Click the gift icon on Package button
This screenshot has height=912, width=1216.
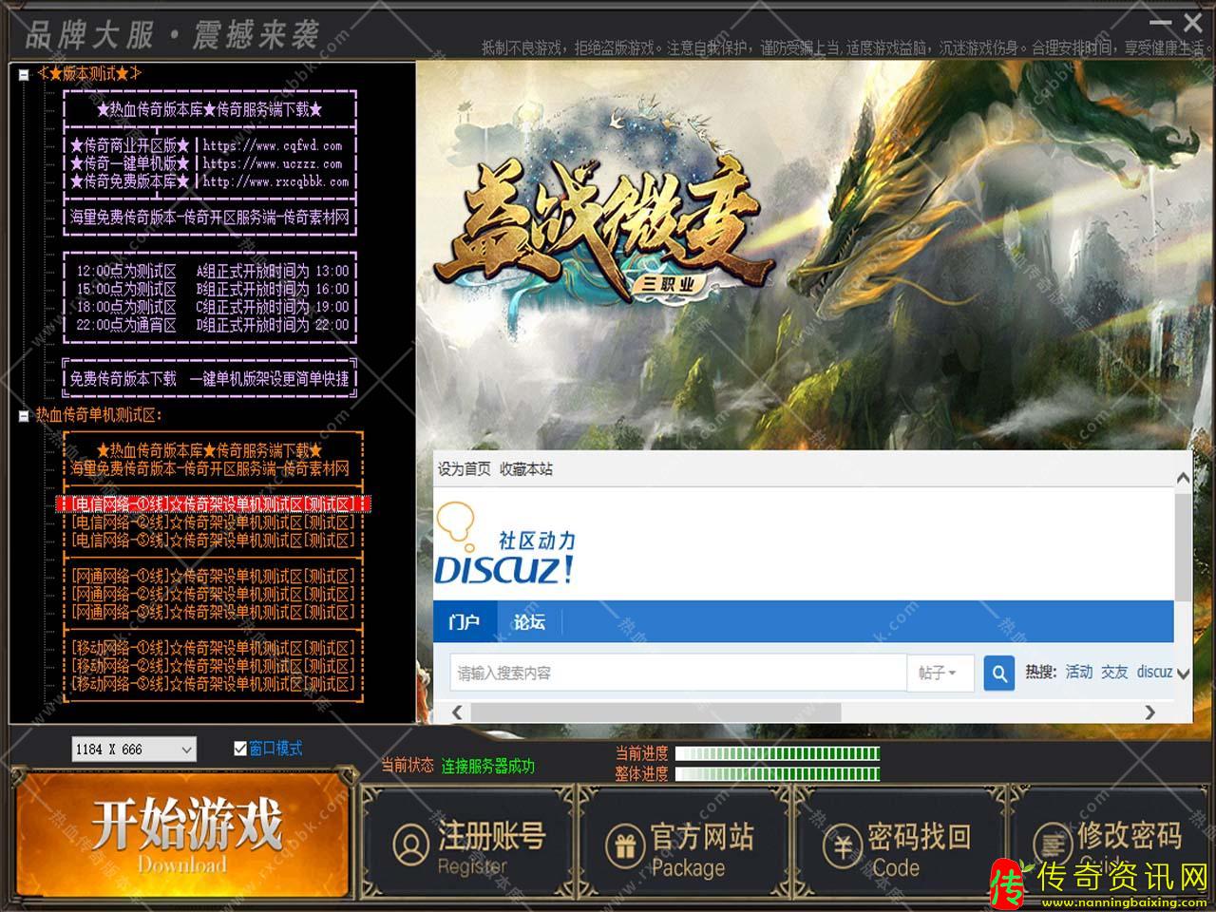(x=624, y=845)
